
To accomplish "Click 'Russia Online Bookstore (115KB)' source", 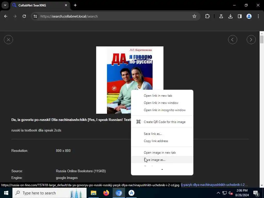I will click(81, 171).
